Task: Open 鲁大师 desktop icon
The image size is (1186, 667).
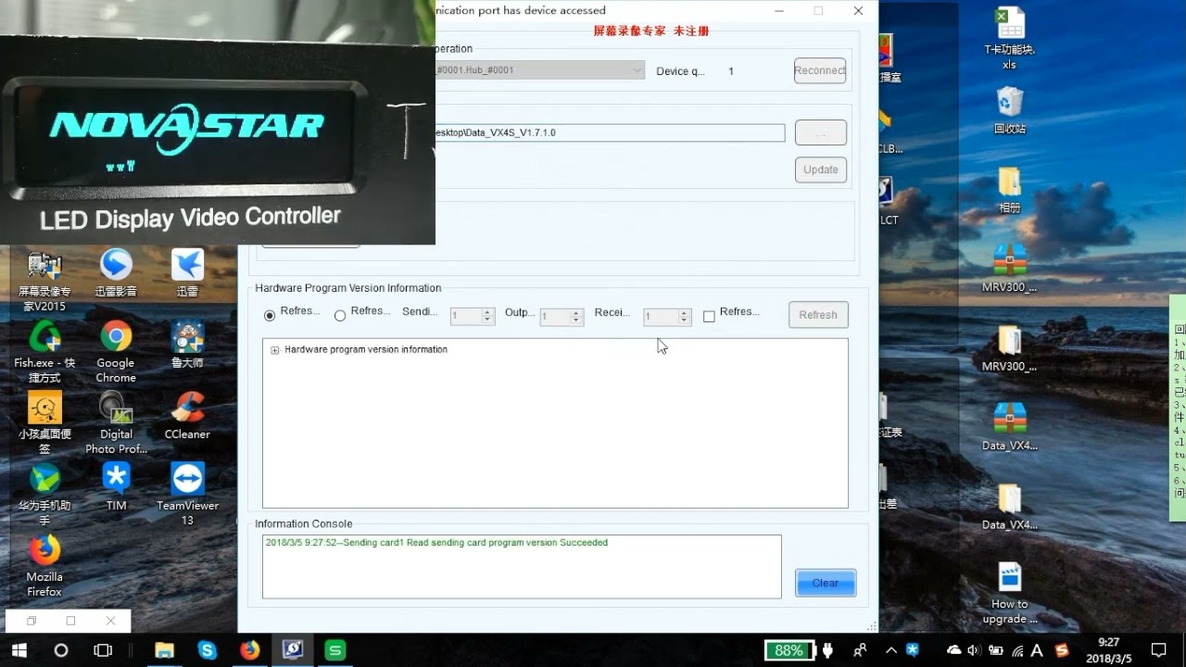Action: coord(187,344)
